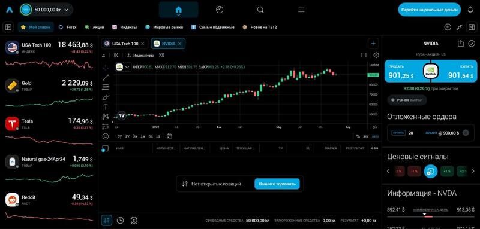This screenshot has width=480, height=229.
Task: Open chart settings gear
Action: coord(376,55)
